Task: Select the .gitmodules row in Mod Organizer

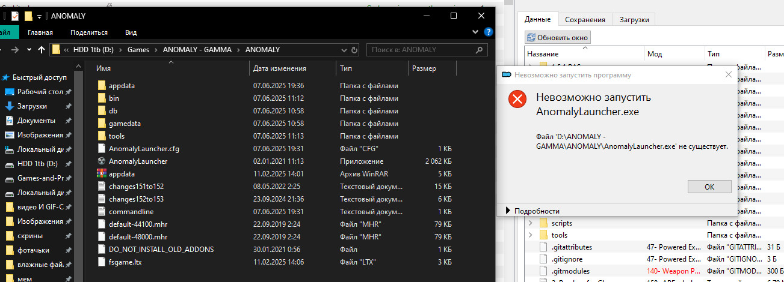Action: [x=655, y=271]
